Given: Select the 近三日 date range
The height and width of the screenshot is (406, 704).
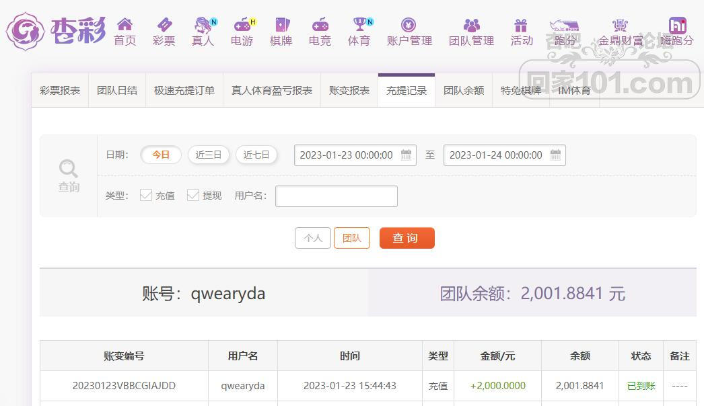Looking at the screenshot, I should point(209,155).
